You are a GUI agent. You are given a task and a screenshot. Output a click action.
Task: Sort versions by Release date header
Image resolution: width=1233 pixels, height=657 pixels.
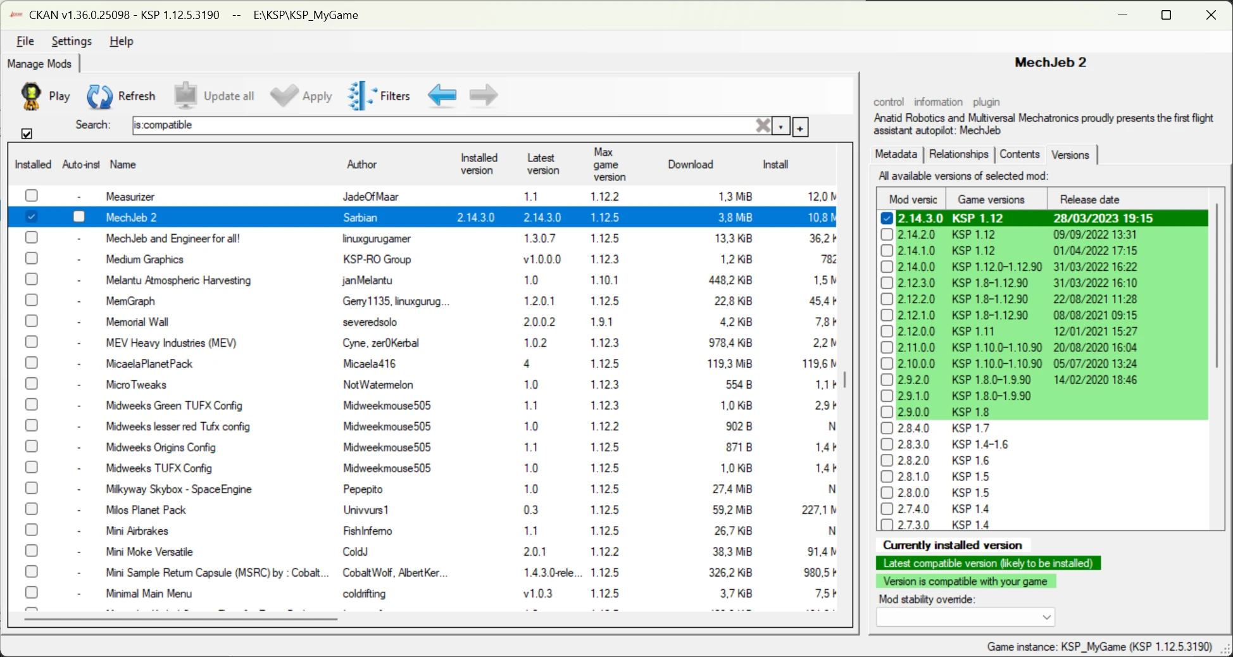pos(1090,199)
